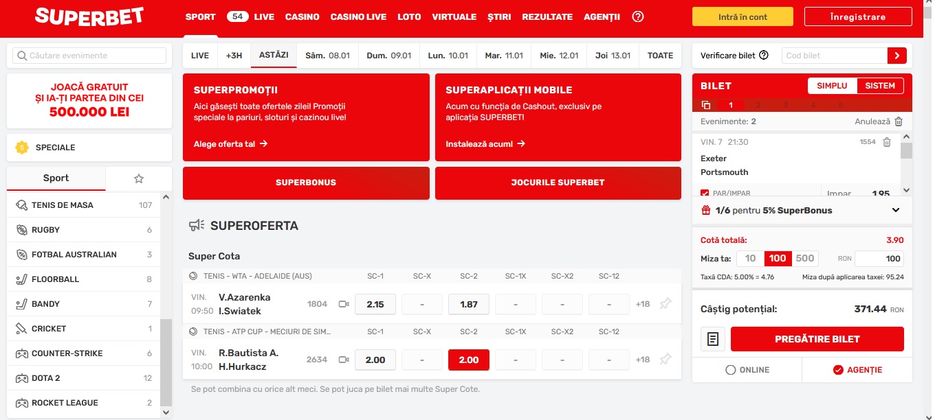Viewport: 935px width, 420px height.
Task: Select stake preset 10
Action: tap(750, 259)
